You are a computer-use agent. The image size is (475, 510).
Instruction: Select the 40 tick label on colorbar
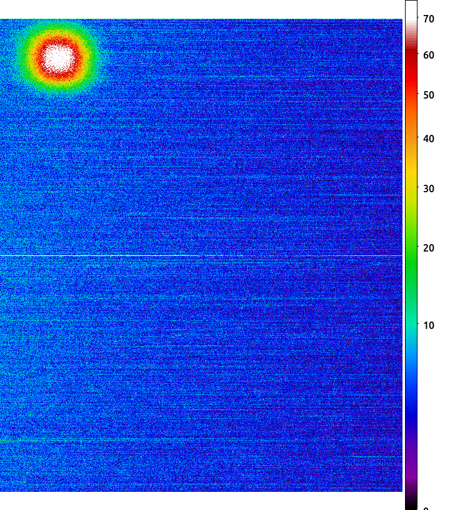point(429,139)
